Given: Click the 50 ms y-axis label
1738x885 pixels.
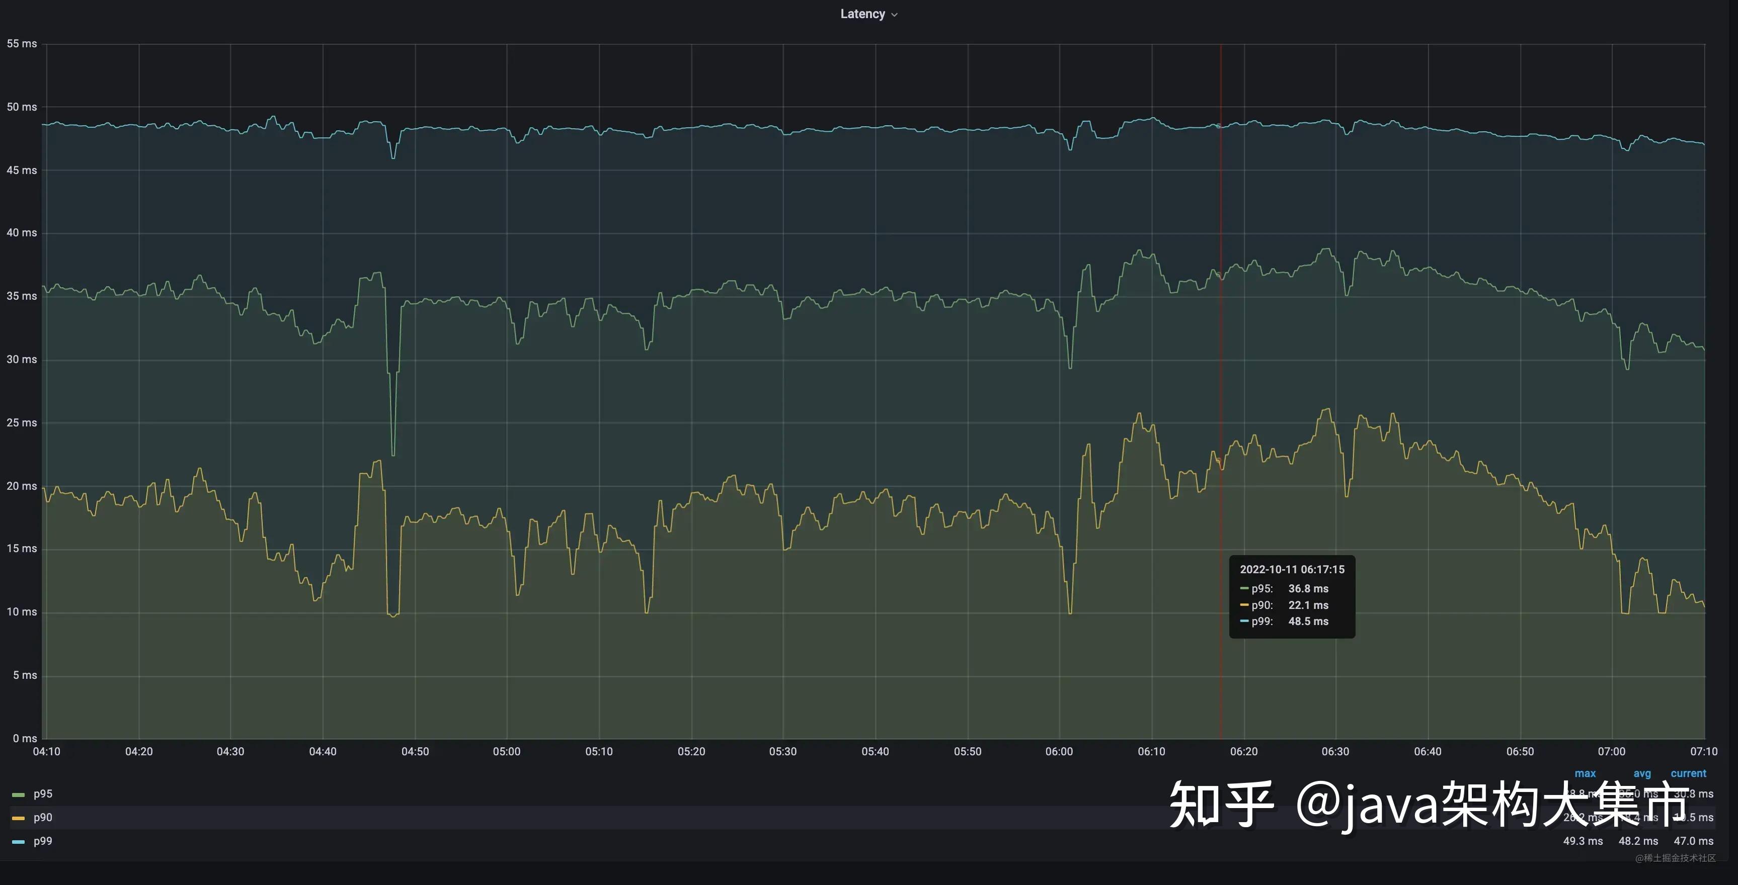Looking at the screenshot, I should point(22,107).
